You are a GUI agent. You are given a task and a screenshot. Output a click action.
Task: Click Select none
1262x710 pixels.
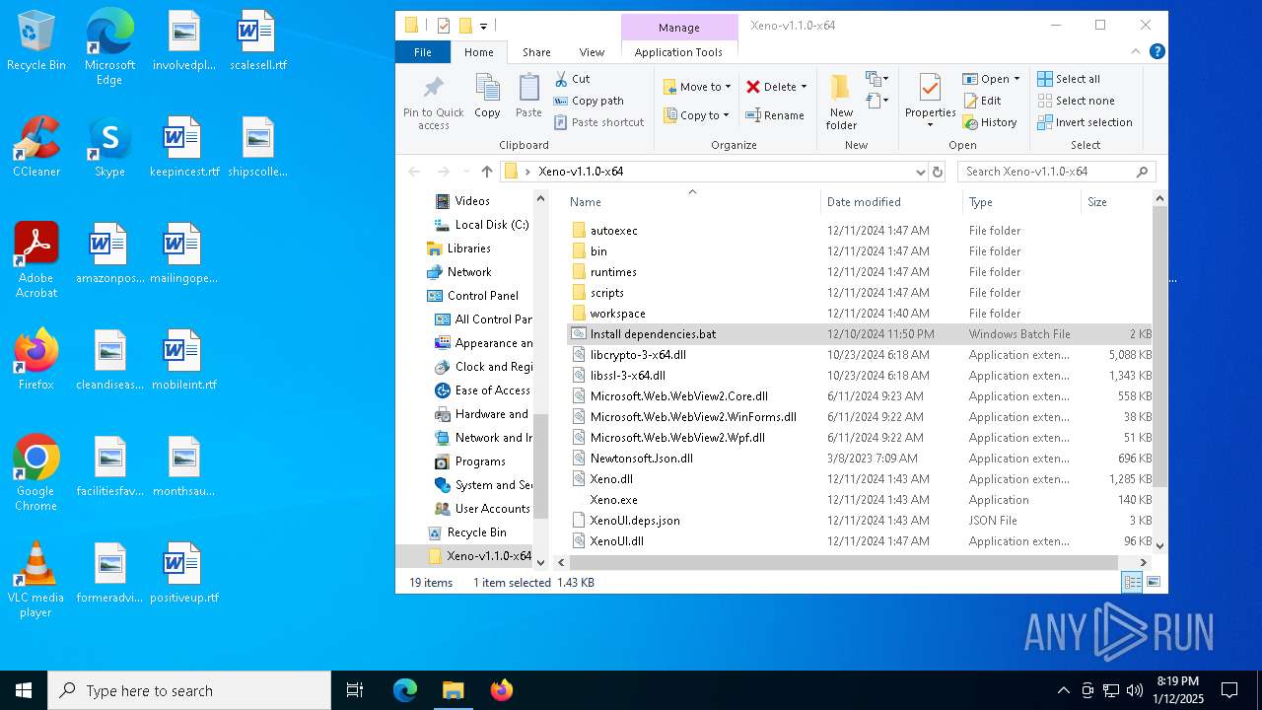[1076, 101]
